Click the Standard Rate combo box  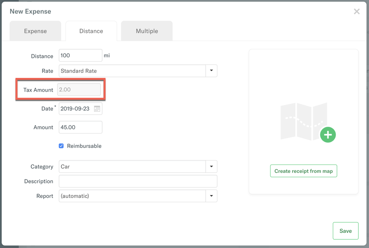click(x=132, y=71)
